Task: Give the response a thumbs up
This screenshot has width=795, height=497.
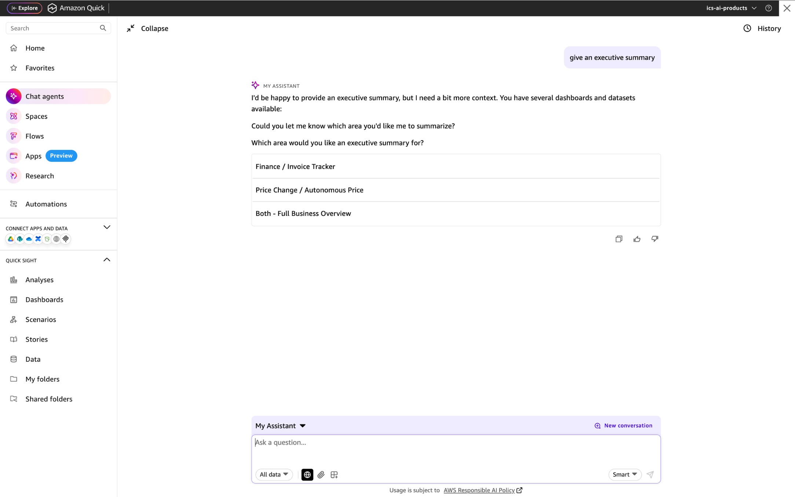Action: pyautogui.click(x=637, y=239)
